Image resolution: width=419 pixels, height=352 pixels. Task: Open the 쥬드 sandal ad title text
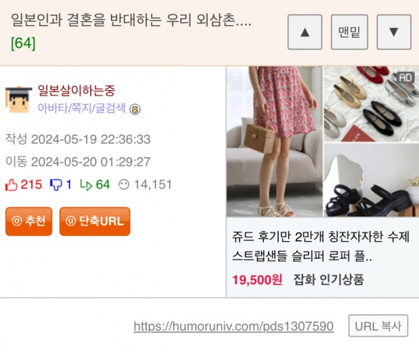321,247
